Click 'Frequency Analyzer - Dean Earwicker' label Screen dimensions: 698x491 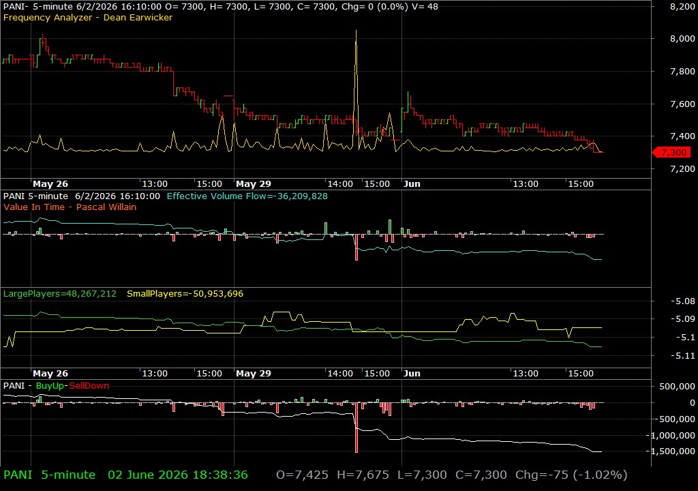(x=88, y=17)
